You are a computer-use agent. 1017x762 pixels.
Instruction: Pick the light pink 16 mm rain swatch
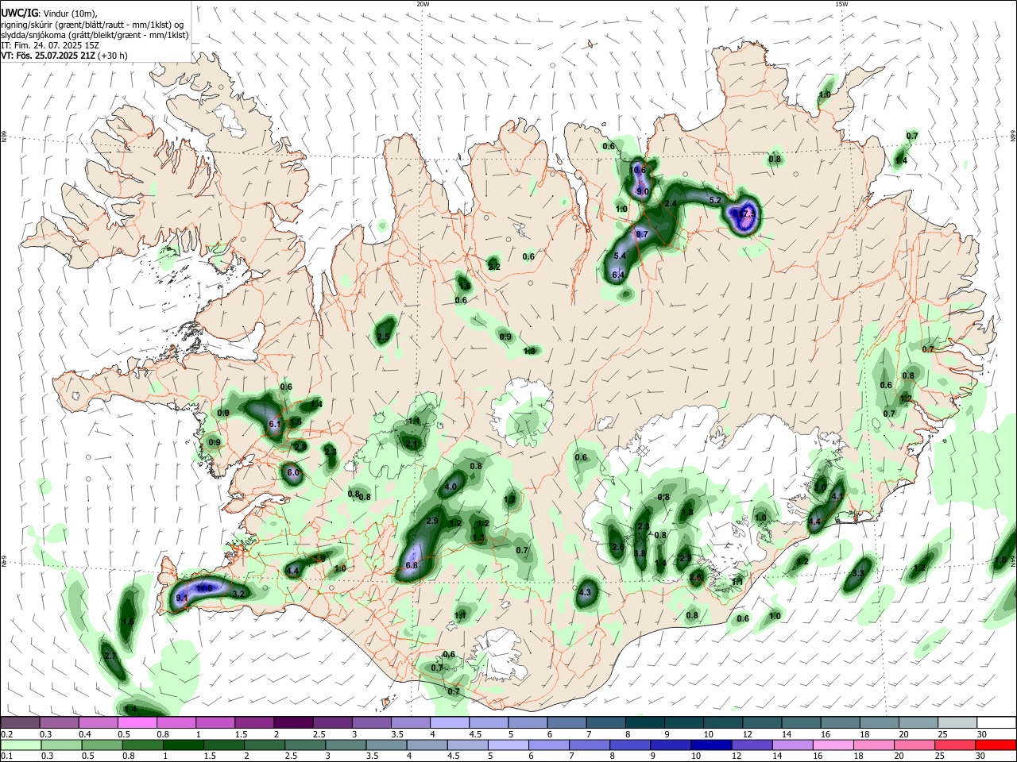(833, 745)
